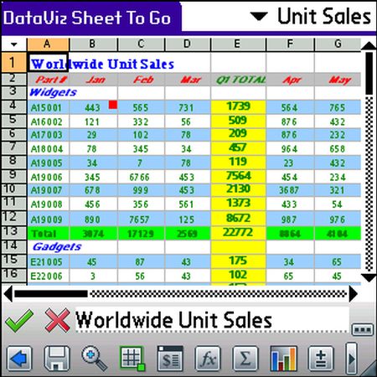Select column G header
Screen dimensions: 377x377
[338, 44]
